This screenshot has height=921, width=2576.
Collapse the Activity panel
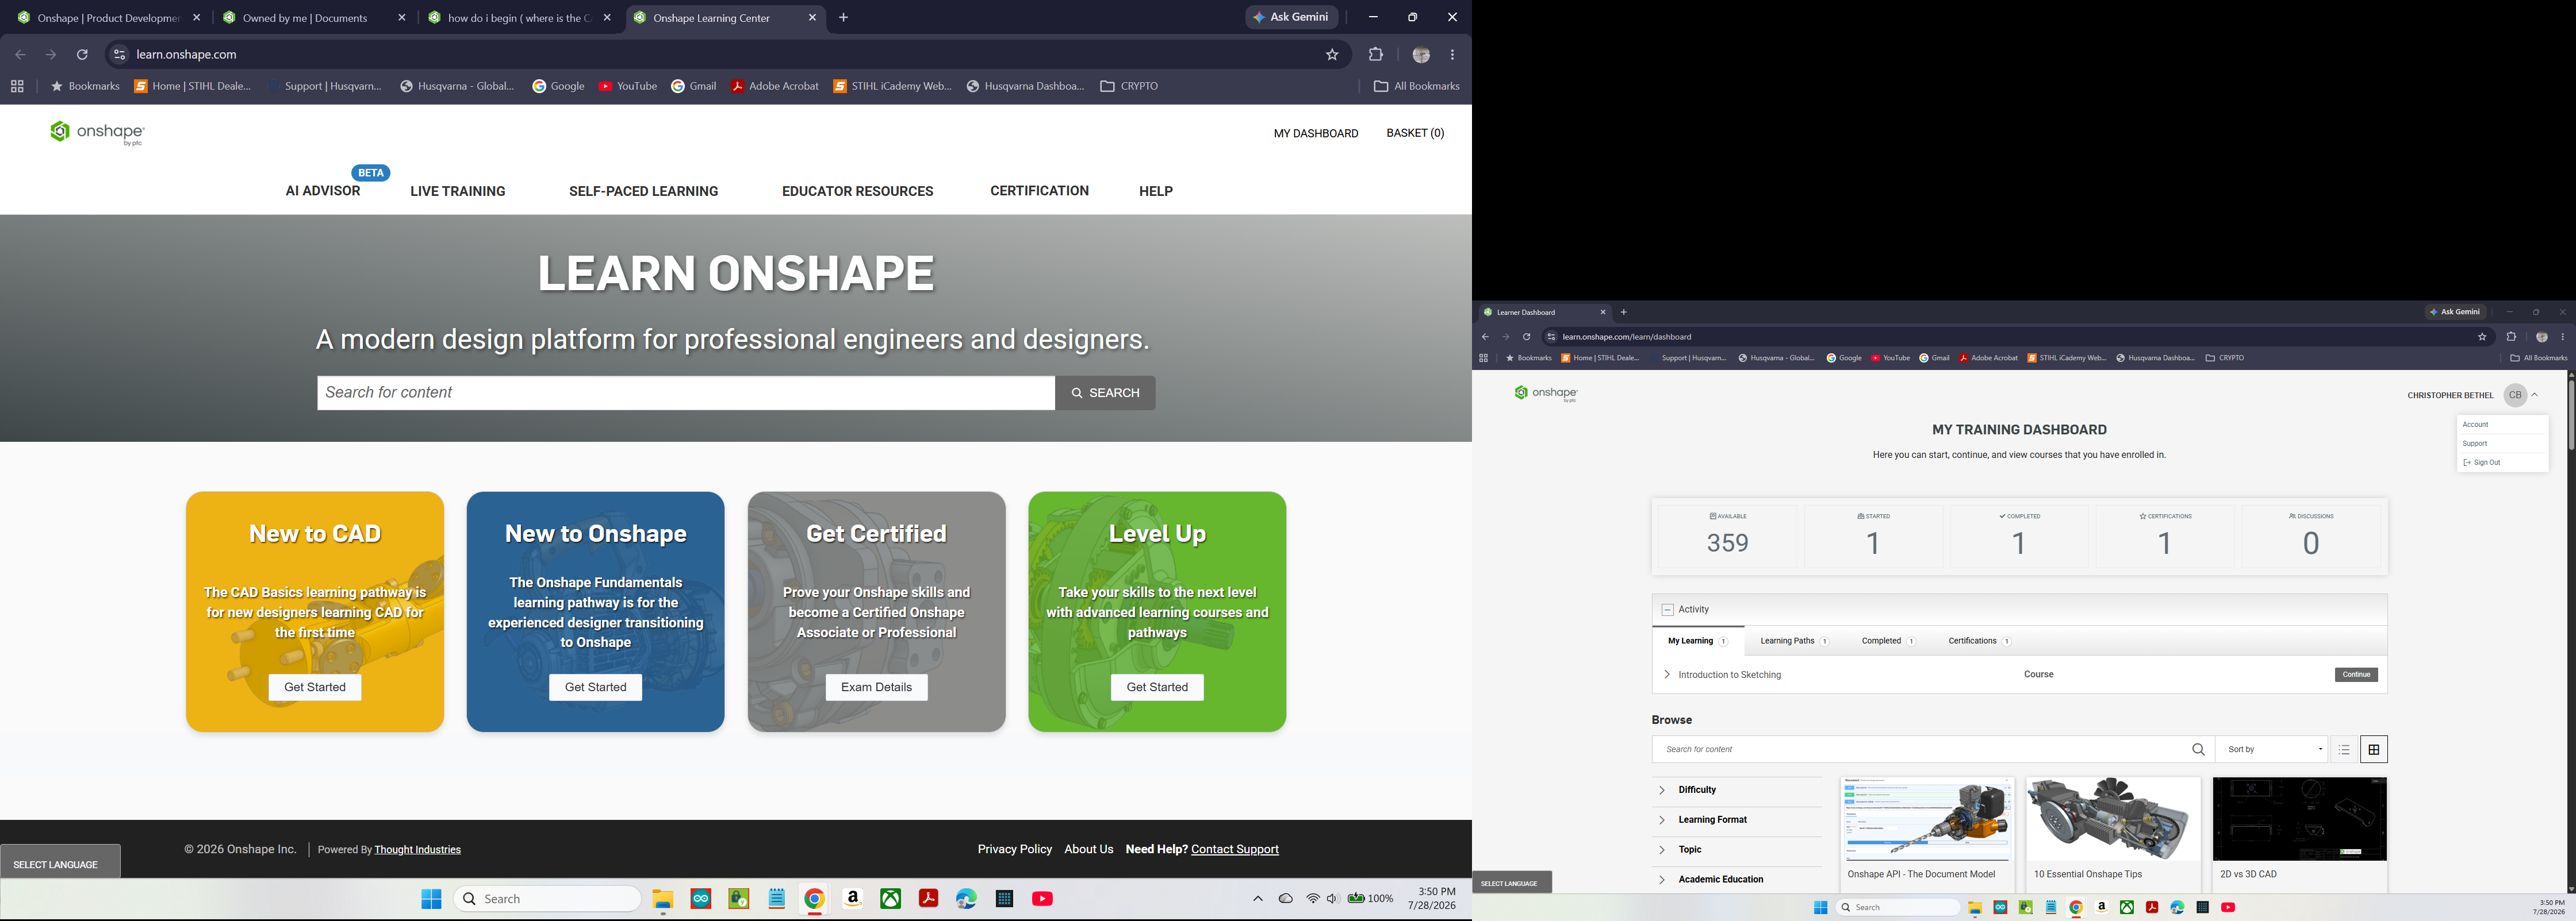click(1667, 610)
